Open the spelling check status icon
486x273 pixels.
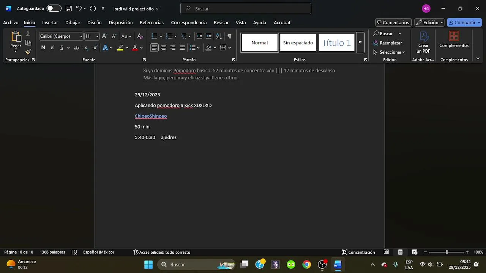click(x=74, y=252)
